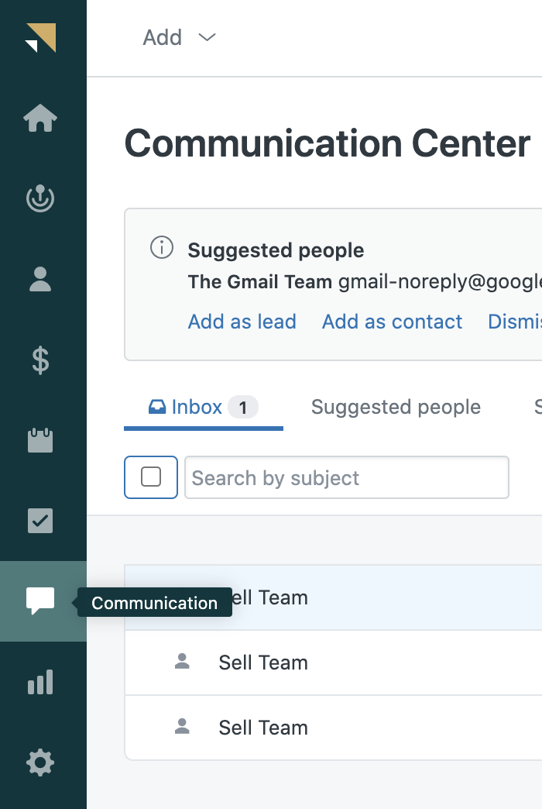Open the second Sell Team email
542x809 pixels.
[x=333, y=663]
